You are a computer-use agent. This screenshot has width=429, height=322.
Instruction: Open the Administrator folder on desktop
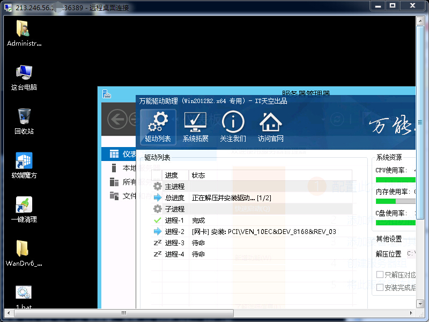click(x=24, y=33)
